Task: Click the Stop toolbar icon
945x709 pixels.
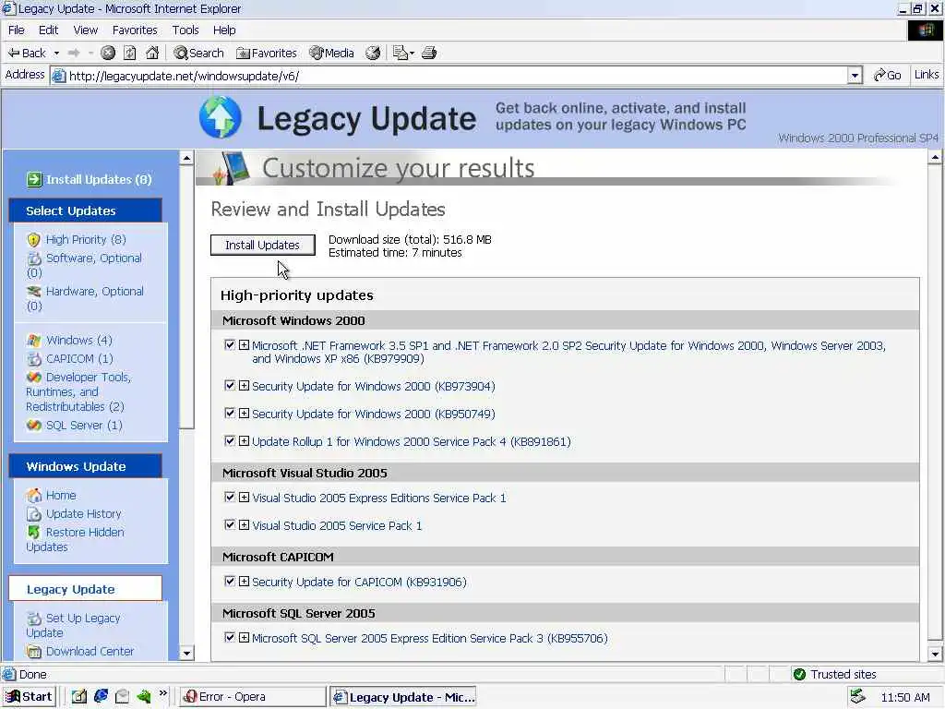Action: (108, 53)
